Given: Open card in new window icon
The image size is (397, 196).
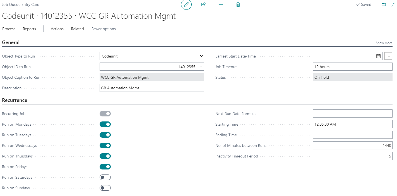Looking at the screenshot, I should 384,4.
